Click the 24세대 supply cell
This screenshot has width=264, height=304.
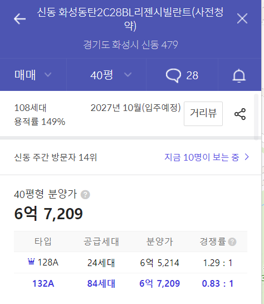coord(101,263)
